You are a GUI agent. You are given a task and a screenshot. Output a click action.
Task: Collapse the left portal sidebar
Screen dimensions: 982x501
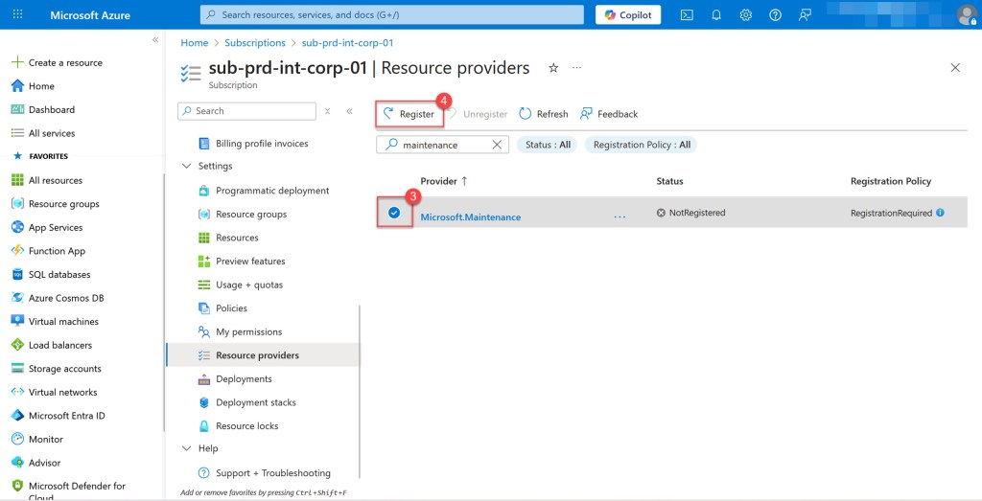pyautogui.click(x=155, y=39)
